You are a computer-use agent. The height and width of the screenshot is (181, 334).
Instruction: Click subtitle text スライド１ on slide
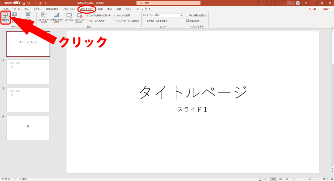[192, 110]
